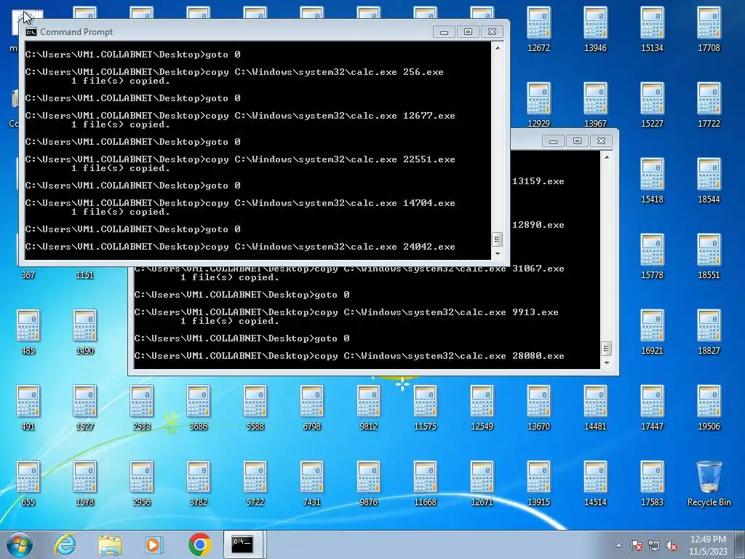Viewport: 745px width, 559px height.
Task: Select the 655 calculator desktop icon
Action: click(28, 483)
